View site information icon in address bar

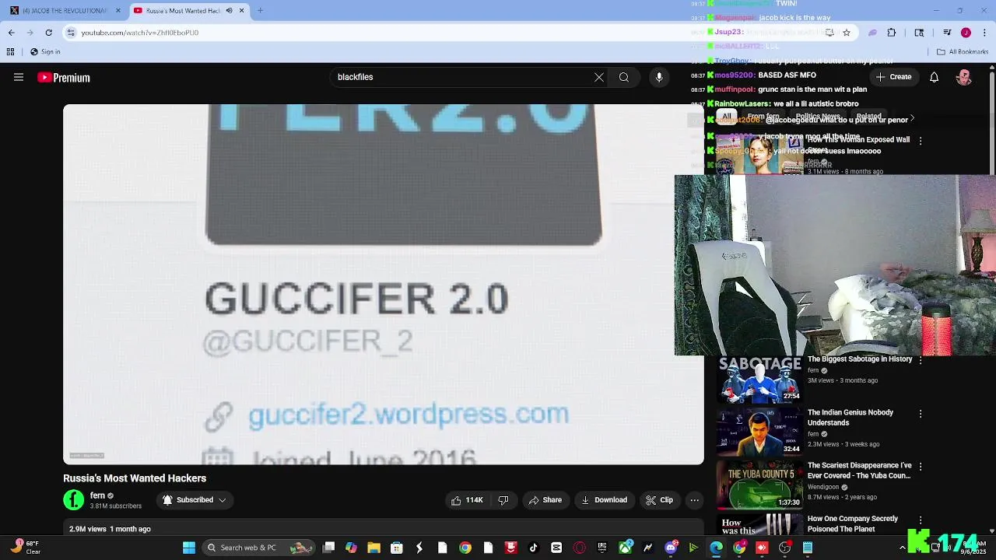[71, 33]
